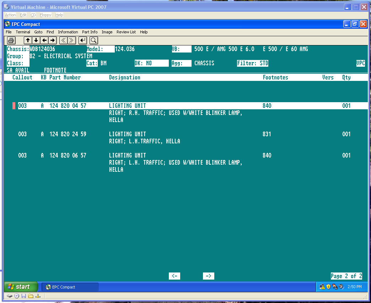Screen dimensions: 371x303
Task: Click the double left chevron toolbar button
Action: [x=63, y=40]
